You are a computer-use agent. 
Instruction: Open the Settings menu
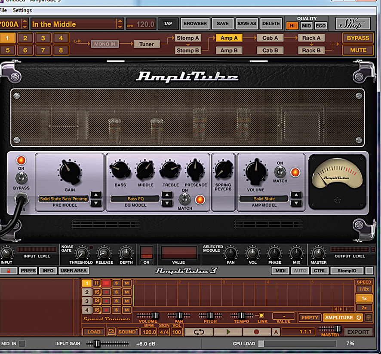click(22, 10)
